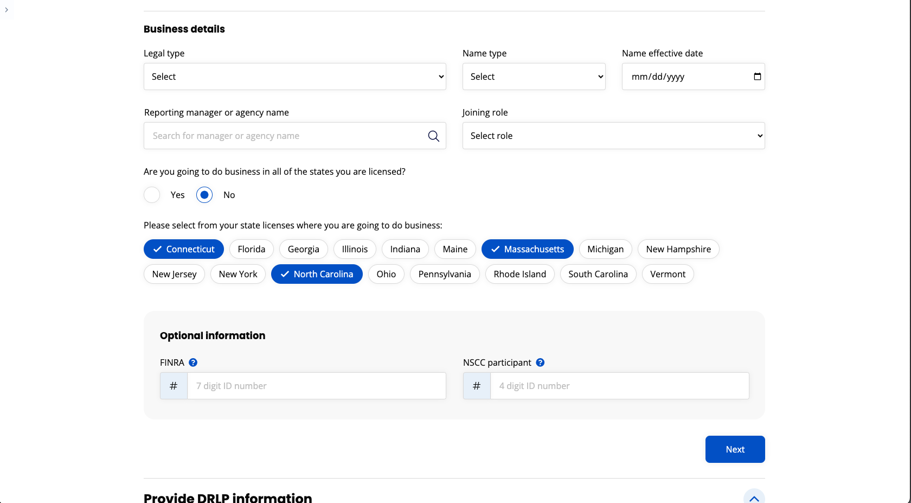Focus the NSCC 4 digit ID field

point(619,386)
